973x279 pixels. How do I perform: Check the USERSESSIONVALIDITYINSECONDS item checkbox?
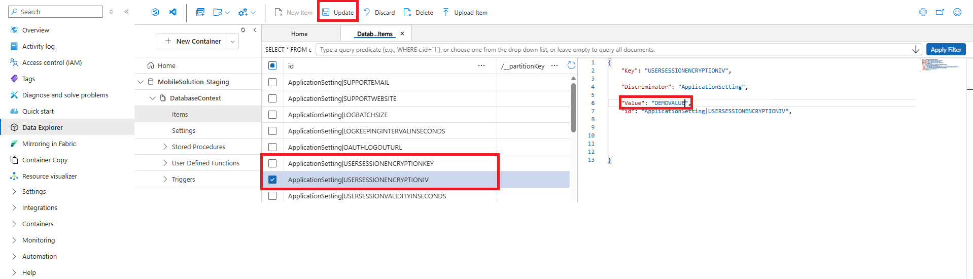272,196
